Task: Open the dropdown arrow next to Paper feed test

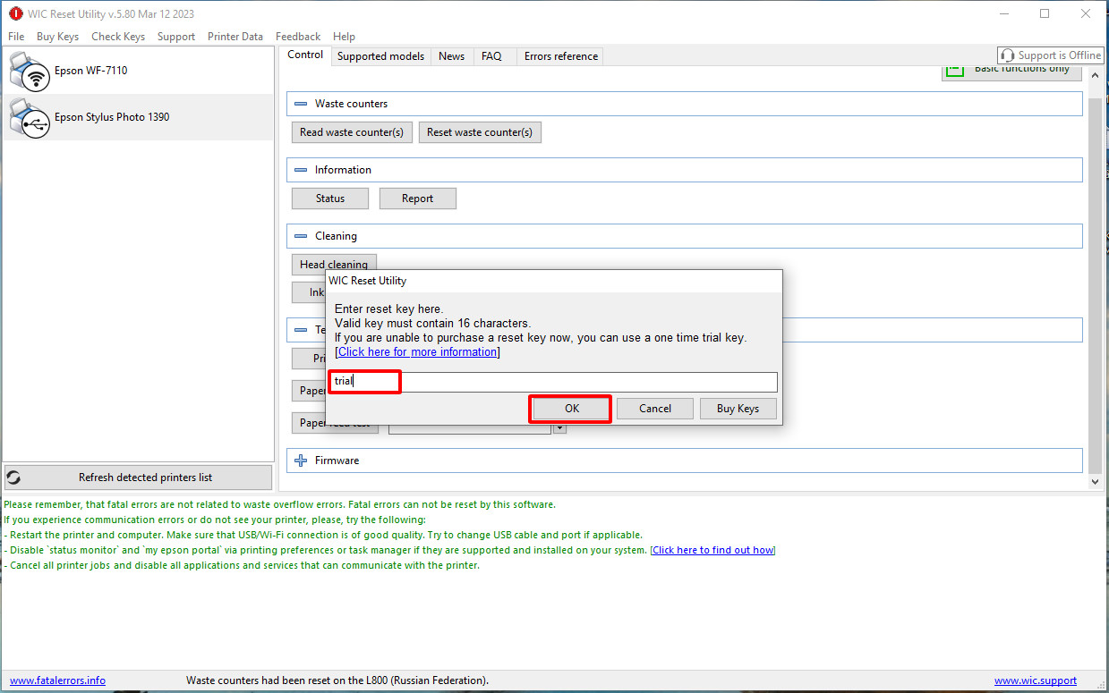Action: coord(560,428)
